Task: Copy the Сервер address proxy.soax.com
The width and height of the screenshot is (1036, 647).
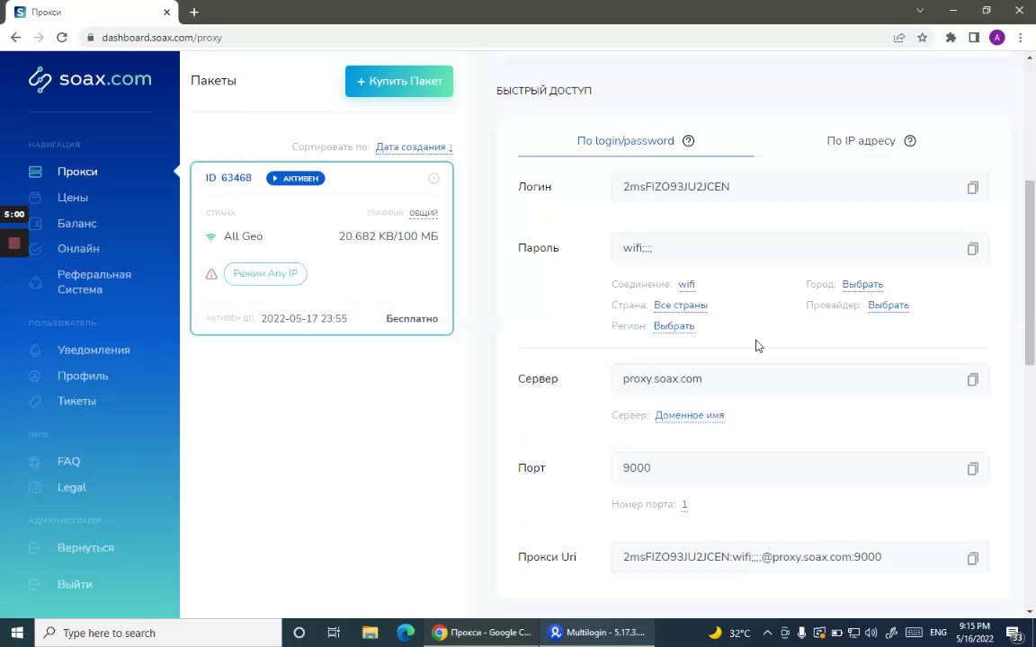Action: [x=972, y=379]
